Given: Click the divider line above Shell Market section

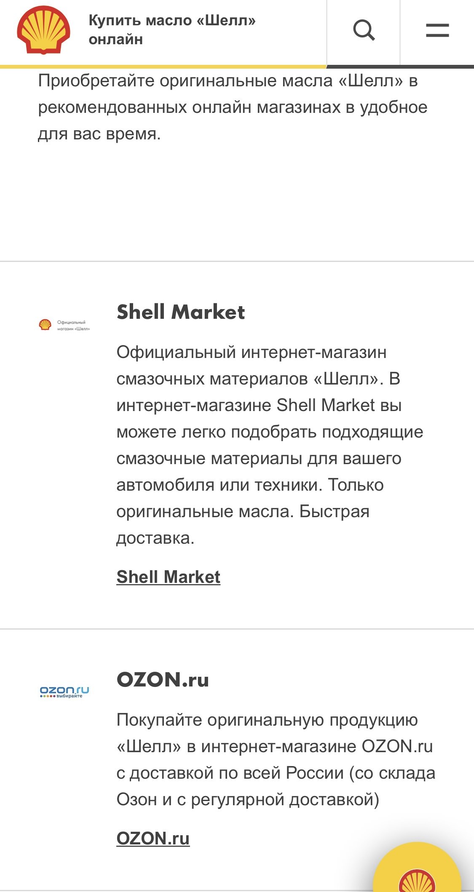Looking at the screenshot, I should point(237,261).
